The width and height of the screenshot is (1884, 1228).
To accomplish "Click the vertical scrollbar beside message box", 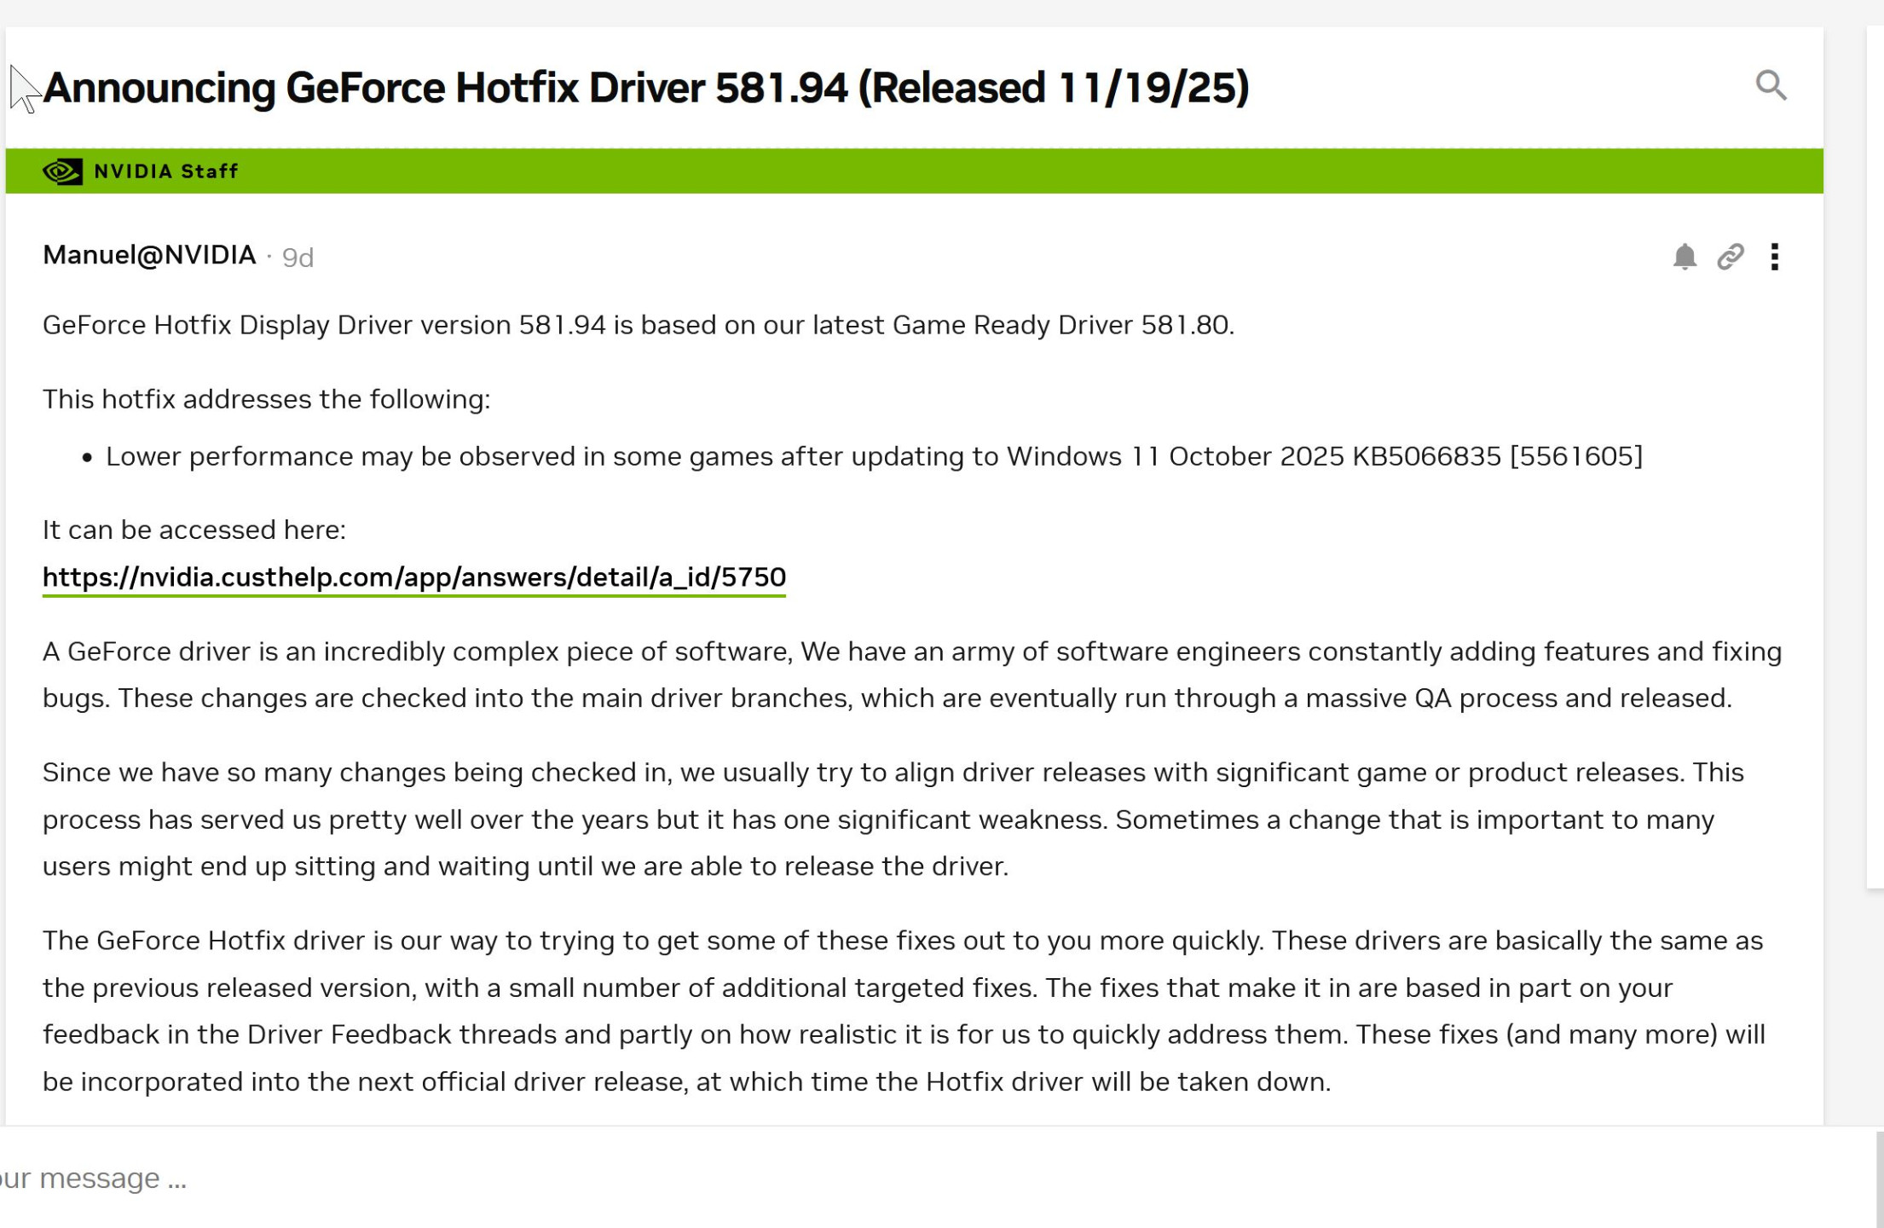I will click(1878, 1178).
